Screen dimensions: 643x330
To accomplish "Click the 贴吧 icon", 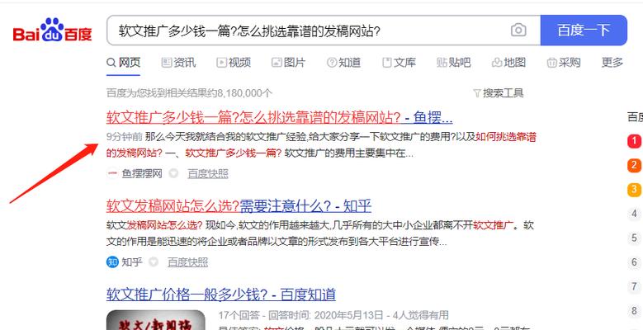I will tap(442, 63).
